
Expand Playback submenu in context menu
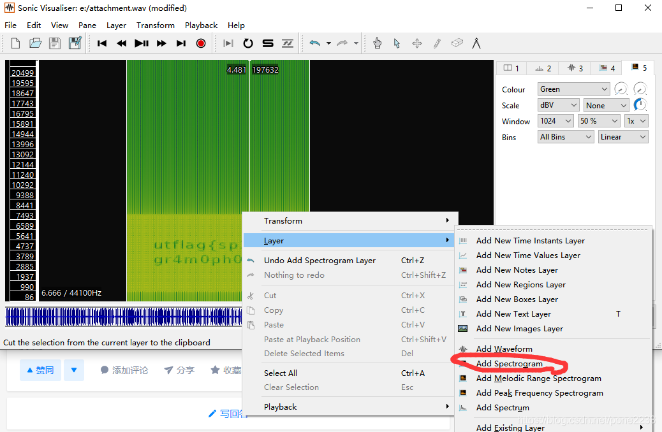[350, 407]
